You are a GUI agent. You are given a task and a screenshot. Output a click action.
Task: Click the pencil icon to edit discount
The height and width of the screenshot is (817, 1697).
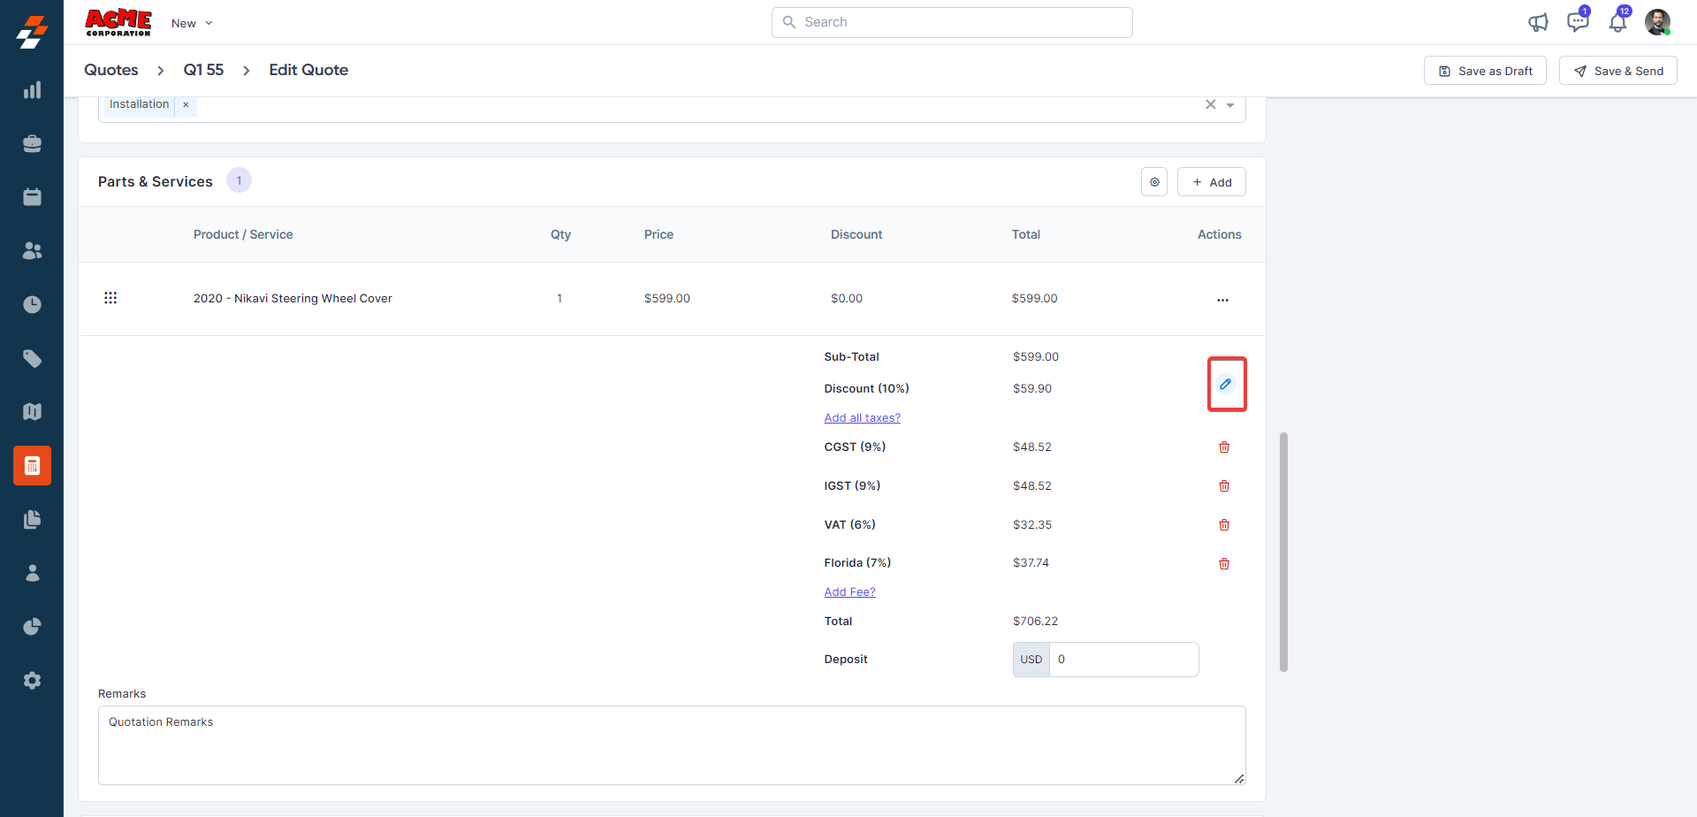pyautogui.click(x=1225, y=384)
